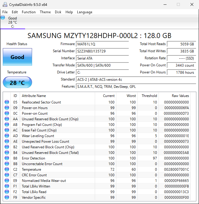Click the Power On Hours value
This screenshot has width=199, height=204.
click(x=182, y=72)
